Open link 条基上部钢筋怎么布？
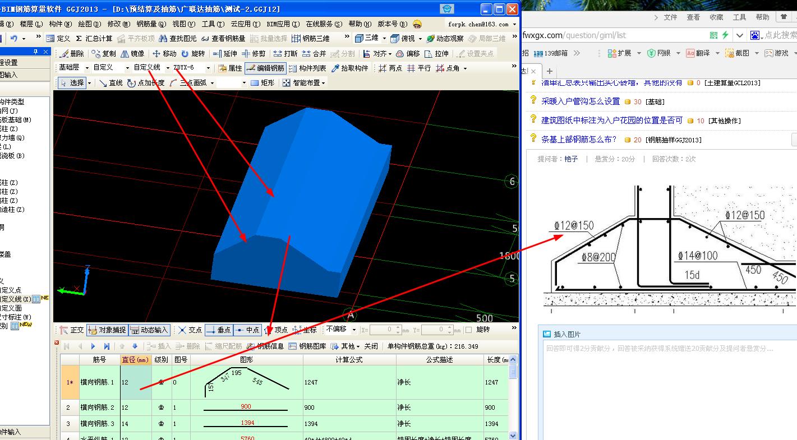Screen dimensions: 797x440 pos(579,140)
